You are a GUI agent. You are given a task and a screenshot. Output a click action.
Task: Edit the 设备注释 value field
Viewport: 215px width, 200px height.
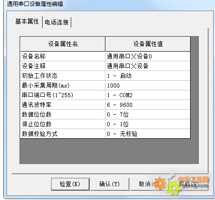148,66
